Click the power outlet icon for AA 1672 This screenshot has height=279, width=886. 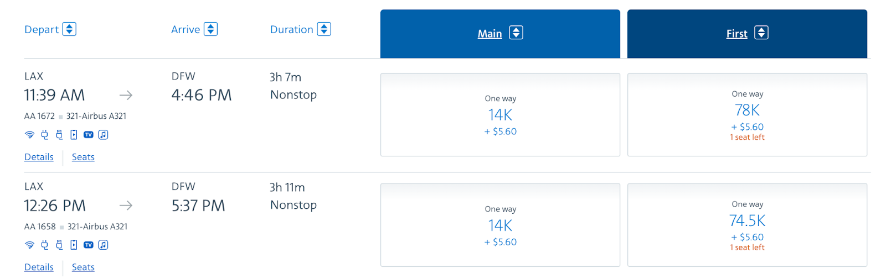(x=45, y=135)
